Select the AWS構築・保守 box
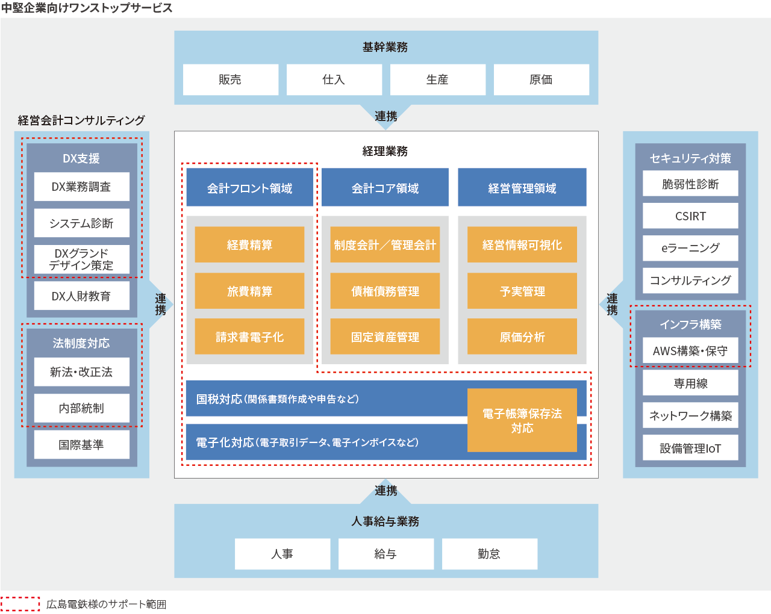The height and width of the screenshot is (614, 771). (690, 350)
